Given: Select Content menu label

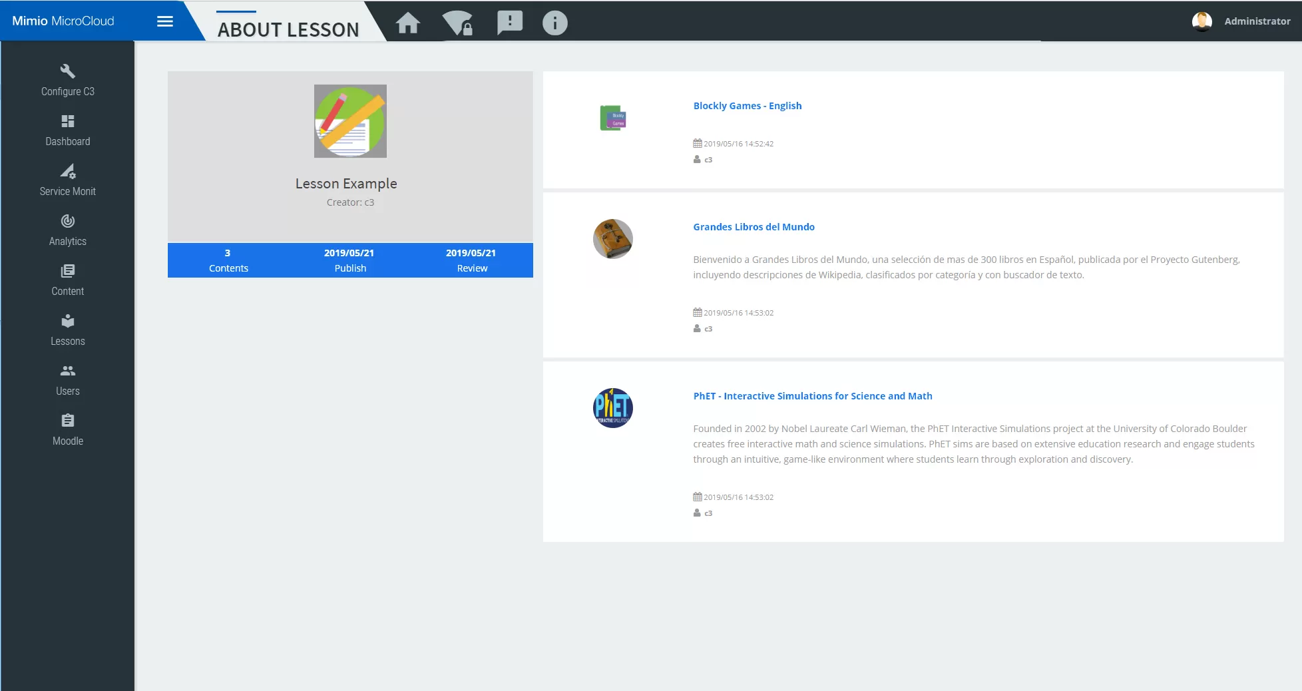Looking at the screenshot, I should coord(68,292).
